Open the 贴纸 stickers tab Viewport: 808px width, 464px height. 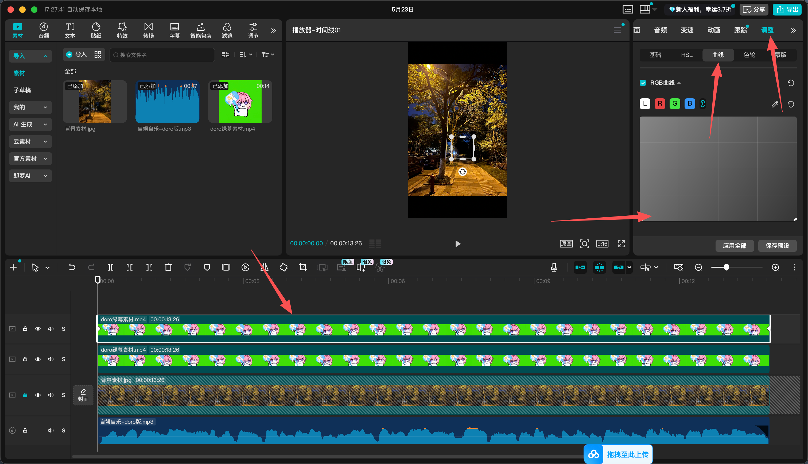point(96,30)
